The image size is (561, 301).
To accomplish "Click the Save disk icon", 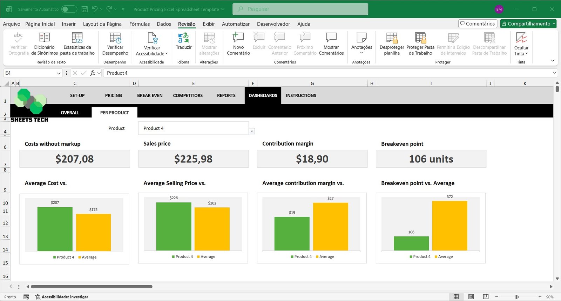I will (85, 9).
